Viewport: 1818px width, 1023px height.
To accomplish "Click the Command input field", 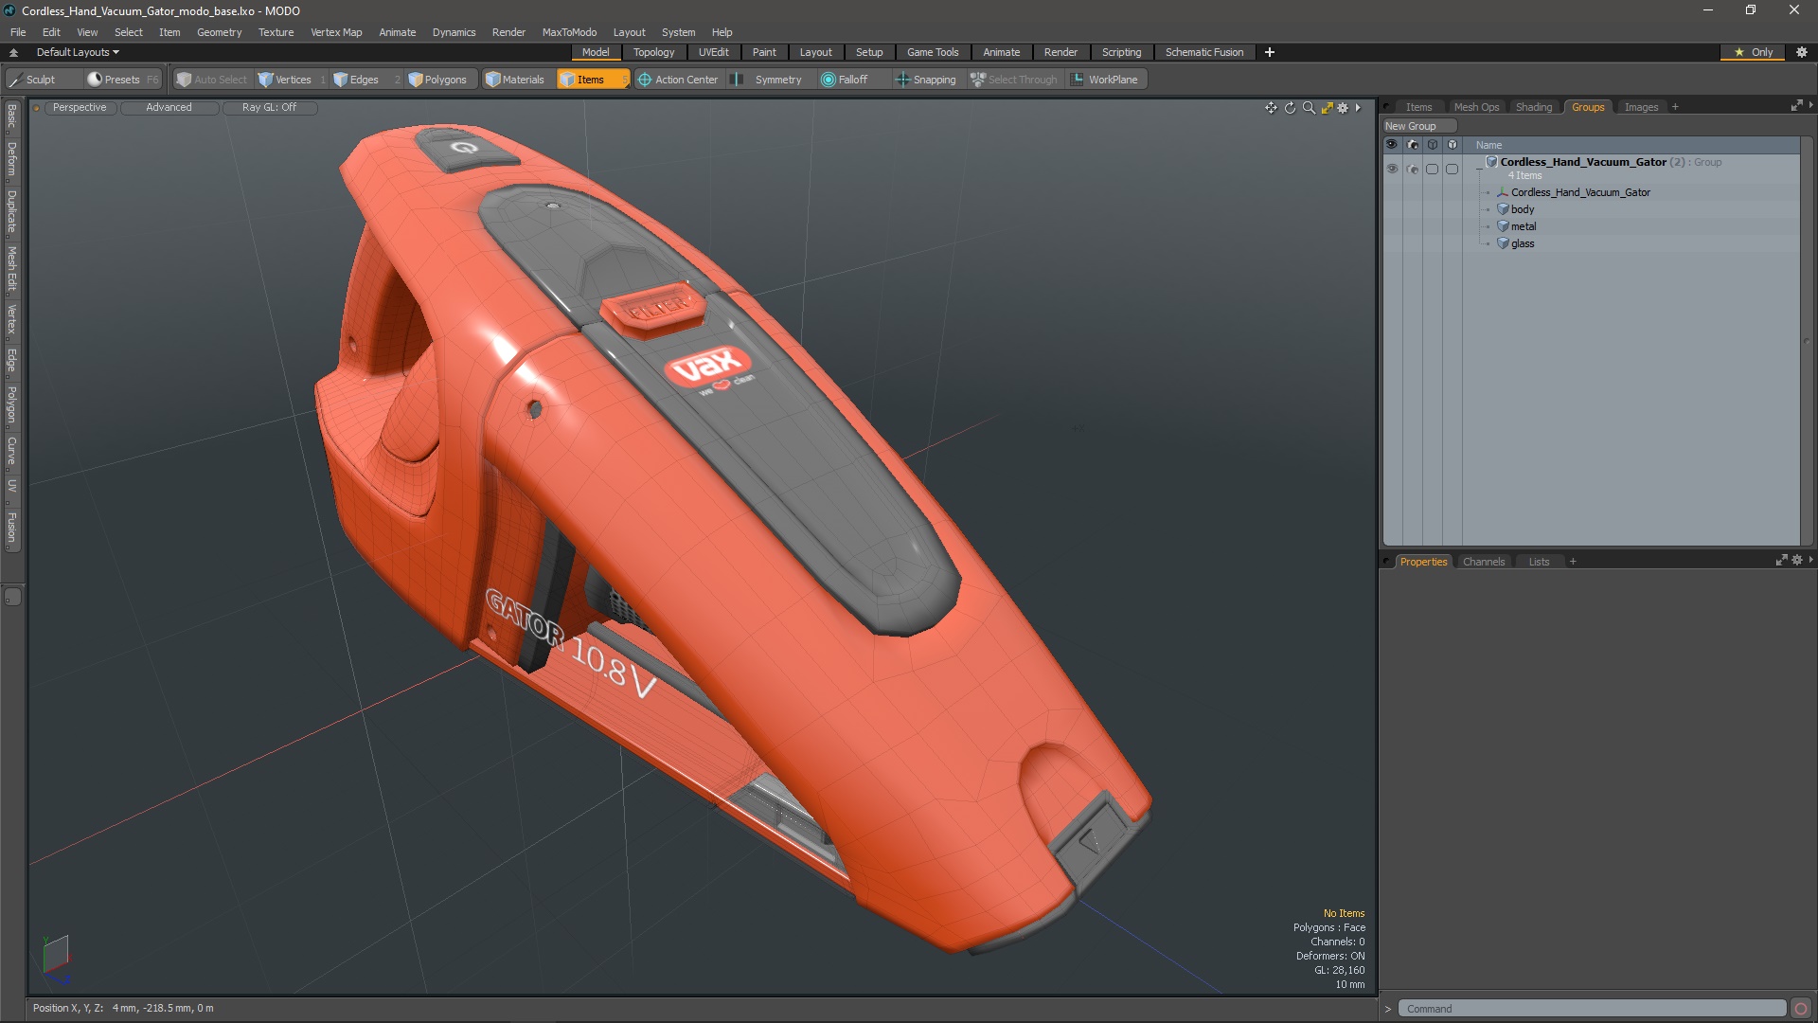I will (x=1591, y=1009).
